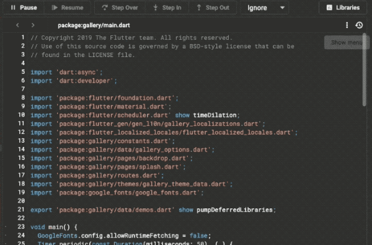Open the Ignore exceptions dropdown
This screenshot has width=372, height=245.
[x=265, y=8]
